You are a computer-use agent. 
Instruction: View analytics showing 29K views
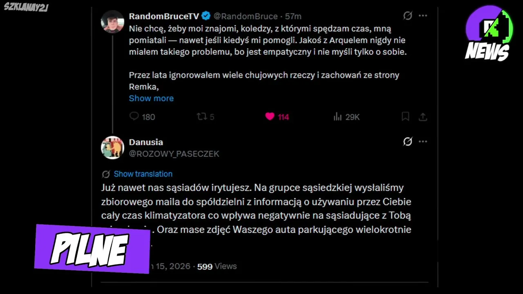338,117
